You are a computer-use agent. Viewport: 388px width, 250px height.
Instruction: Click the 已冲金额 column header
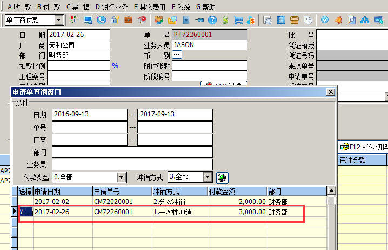point(362,160)
